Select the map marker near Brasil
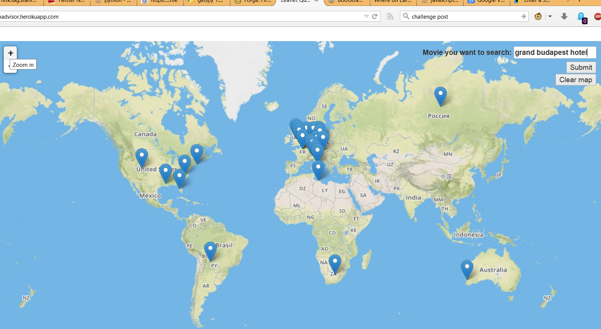 [x=210, y=251]
